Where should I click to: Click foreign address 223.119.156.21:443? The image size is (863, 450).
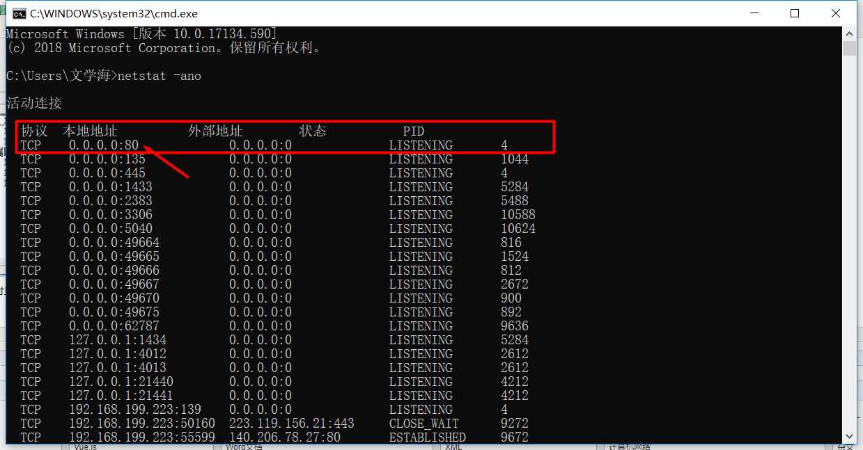pyautogui.click(x=292, y=424)
